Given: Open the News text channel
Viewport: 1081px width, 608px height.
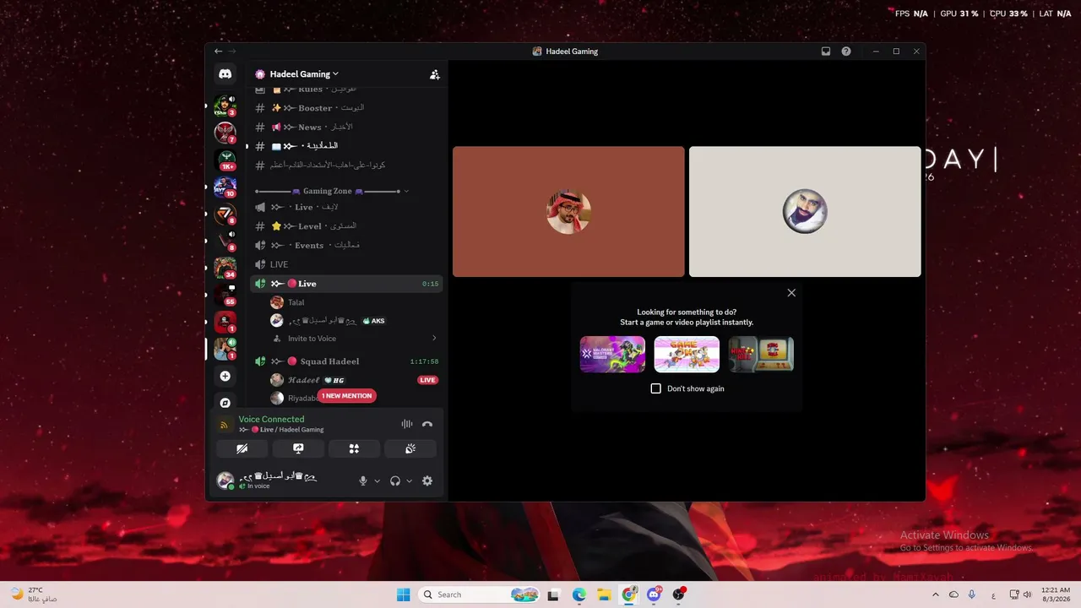Looking at the screenshot, I should (345, 127).
